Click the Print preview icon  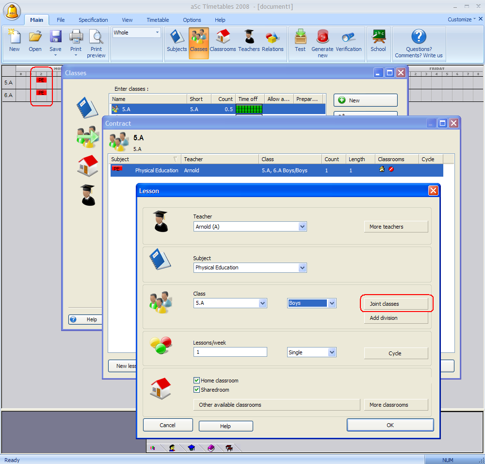click(x=96, y=43)
